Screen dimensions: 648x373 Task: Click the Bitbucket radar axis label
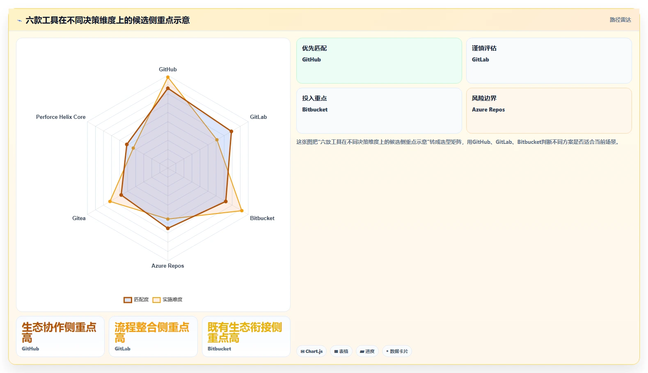tap(262, 218)
